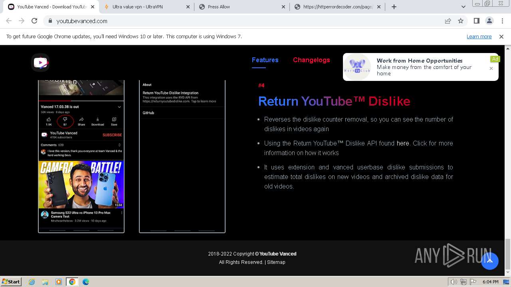The image size is (511, 287).
Task: Click the scroll-to-top arrow button
Action: coord(490,261)
